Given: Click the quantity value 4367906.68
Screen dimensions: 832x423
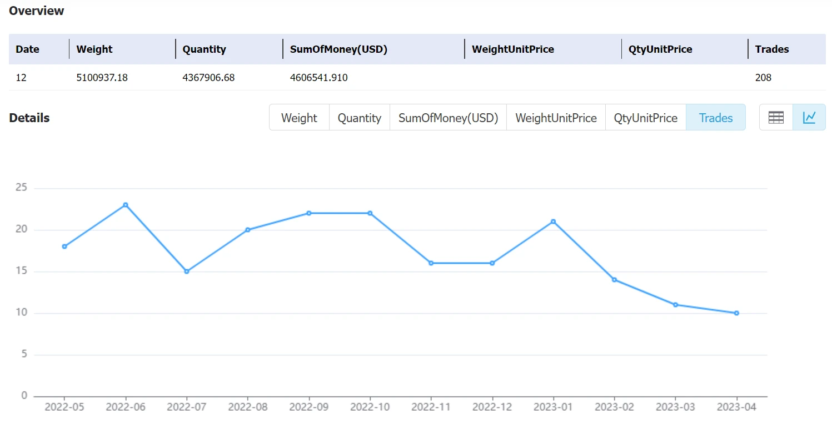Looking at the screenshot, I should tap(208, 78).
